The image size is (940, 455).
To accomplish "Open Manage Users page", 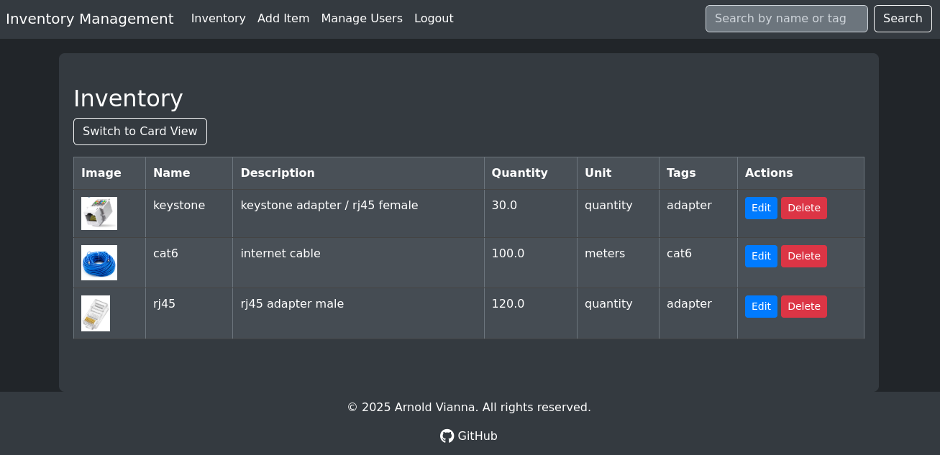I will pos(362,18).
